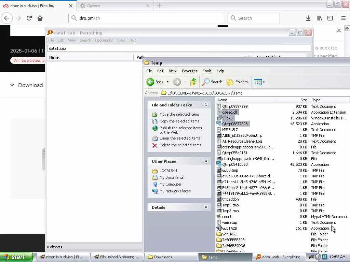Open My Documents in Other Places
This screenshot has width=350, height=262.
pyautogui.click(x=172, y=177)
